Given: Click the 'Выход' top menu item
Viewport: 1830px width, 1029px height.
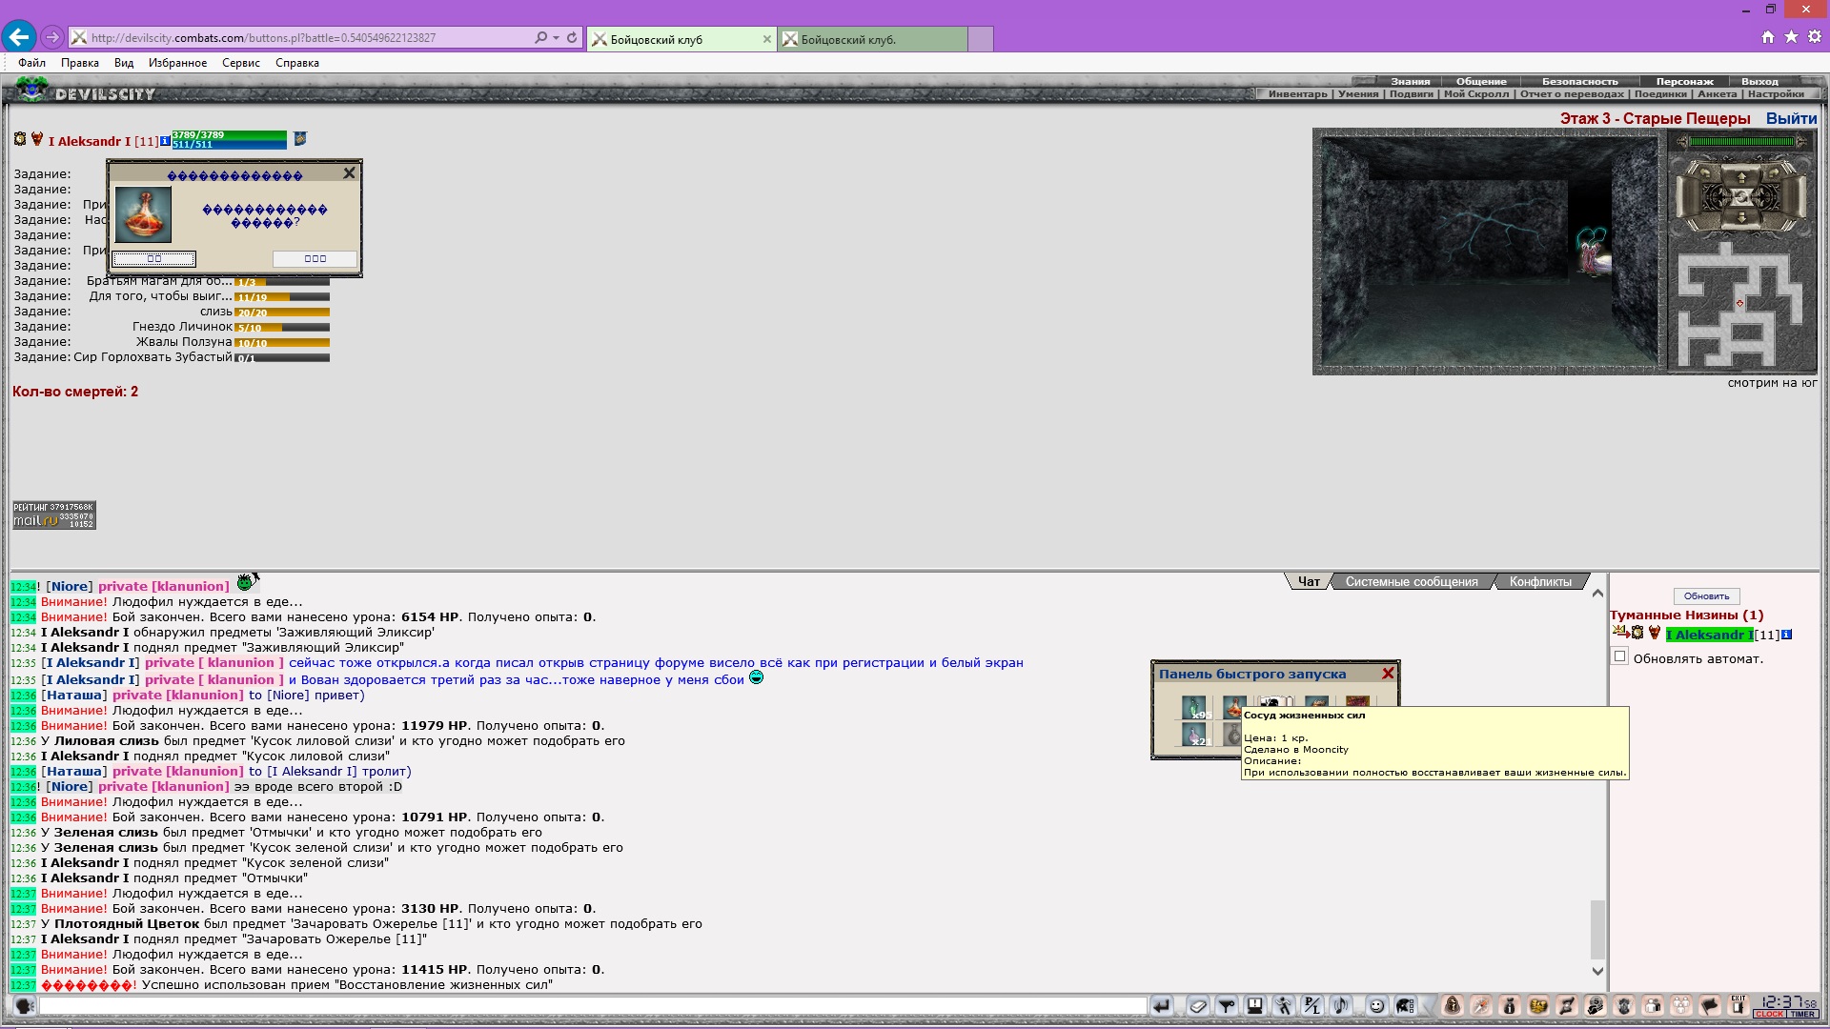Looking at the screenshot, I should [1759, 81].
